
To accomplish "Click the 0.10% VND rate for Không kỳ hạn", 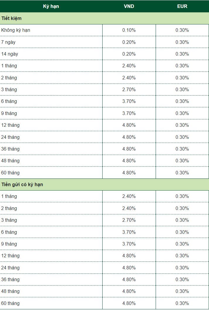I will coord(129,30).
